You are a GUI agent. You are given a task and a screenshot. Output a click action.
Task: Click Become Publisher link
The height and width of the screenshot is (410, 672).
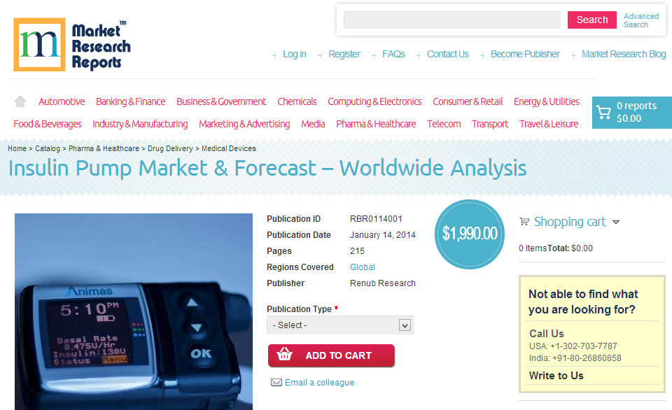525,55
